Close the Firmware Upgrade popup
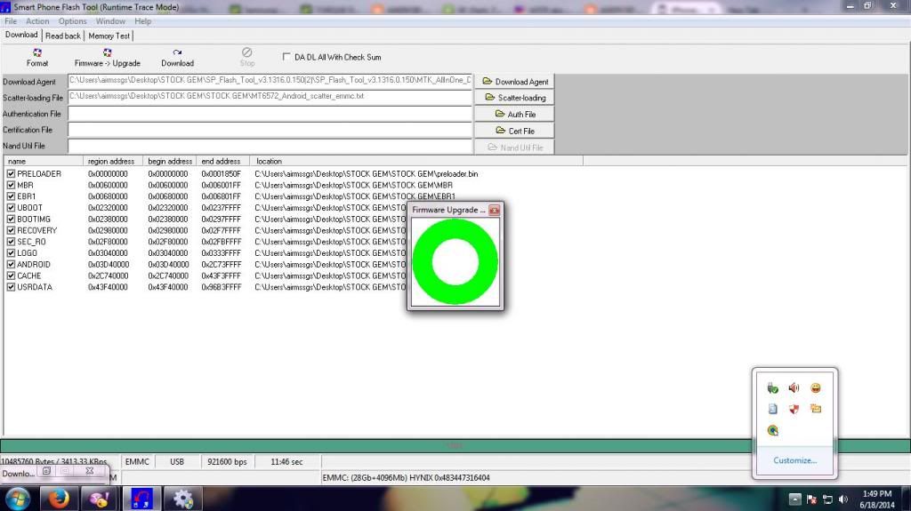Image resolution: width=911 pixels, height=511 pixels. point(494,211)
